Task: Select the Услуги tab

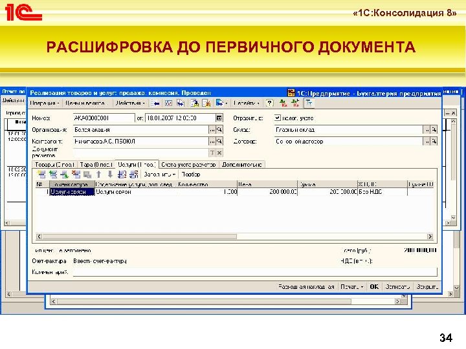Action: (x=137, y=164)
